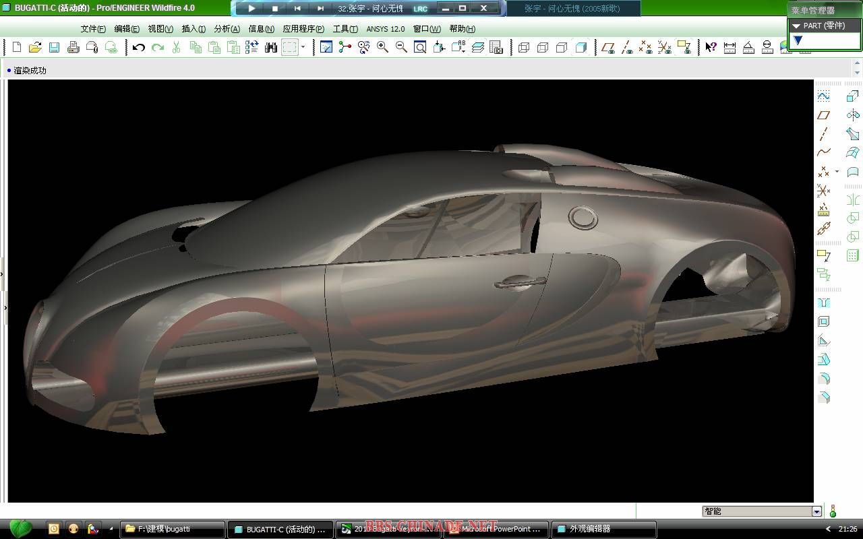Toggle datum planes display
Image resolution: width=863 pixels, height=539 pixels.
607,47
